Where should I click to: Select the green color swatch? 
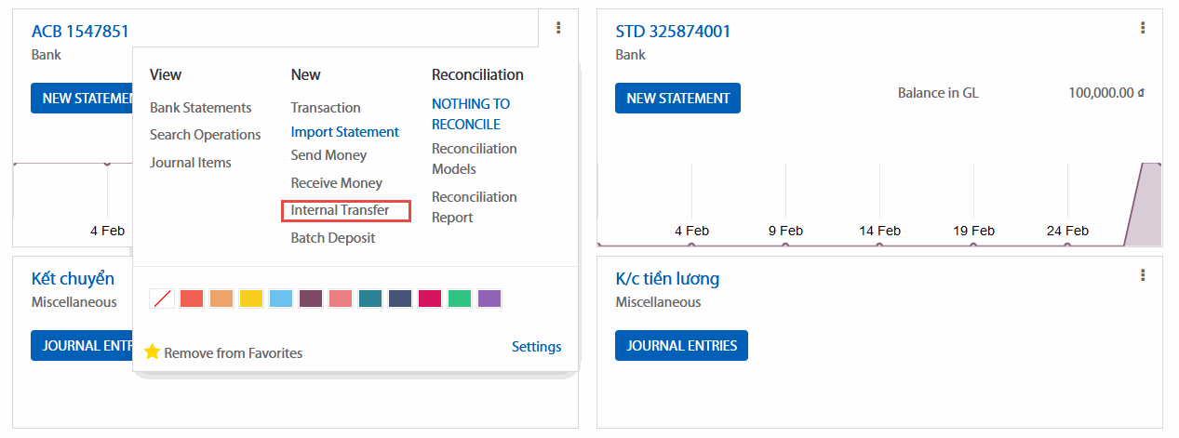tap(460, 299)
